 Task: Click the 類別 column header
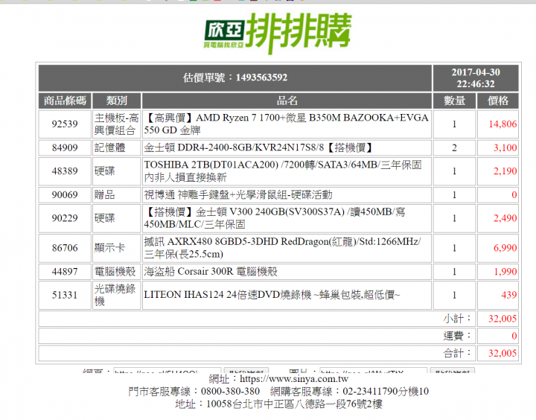pos(117,101)
